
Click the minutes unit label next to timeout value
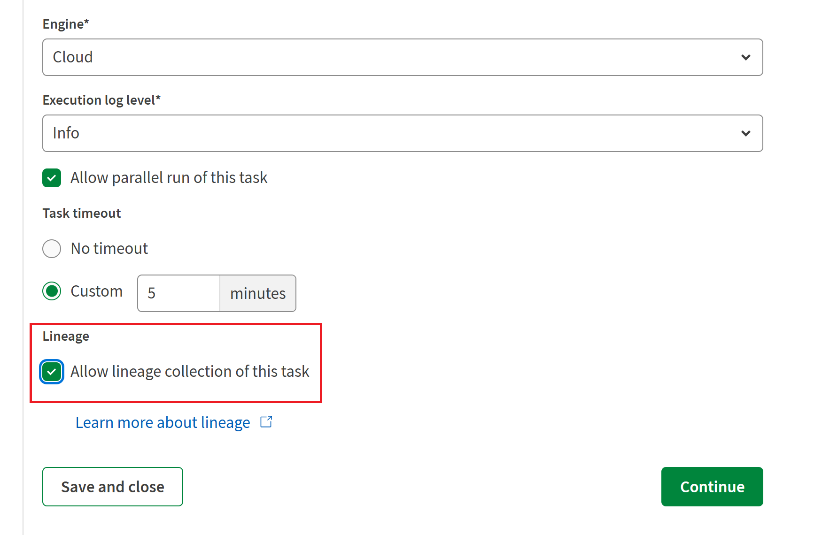[257, 293]
